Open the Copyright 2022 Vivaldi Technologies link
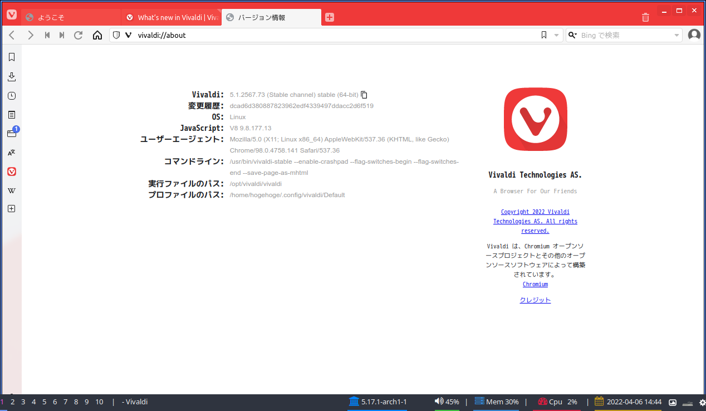This screenshot has width=706, height=411. tap(535, 221)
